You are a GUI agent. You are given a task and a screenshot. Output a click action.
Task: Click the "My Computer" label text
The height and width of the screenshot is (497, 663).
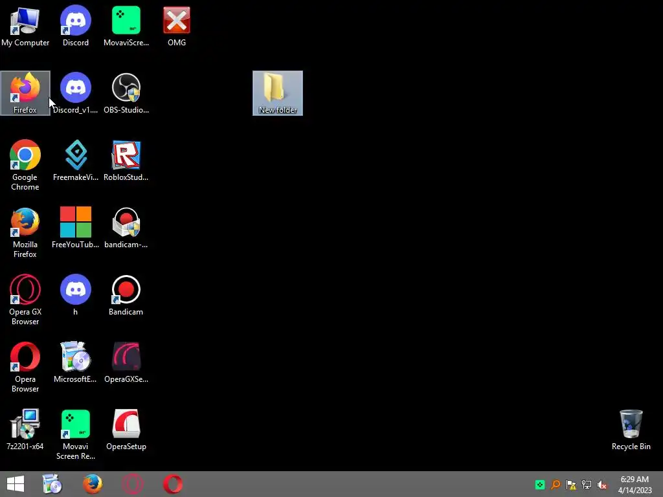click(25, 43)
